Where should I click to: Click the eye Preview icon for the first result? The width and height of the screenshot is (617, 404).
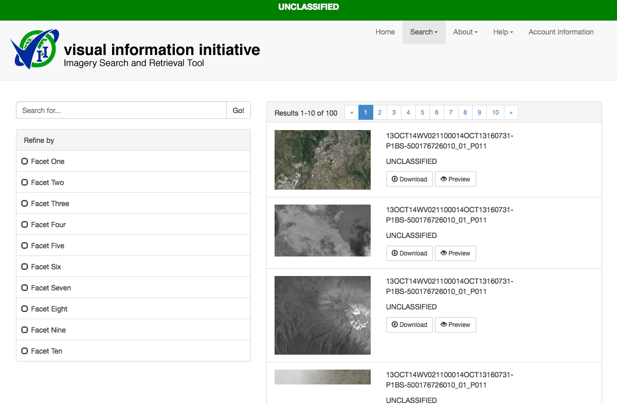[443, 179]
